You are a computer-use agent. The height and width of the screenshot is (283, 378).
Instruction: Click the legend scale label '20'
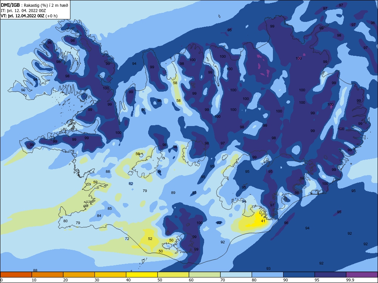65,280
